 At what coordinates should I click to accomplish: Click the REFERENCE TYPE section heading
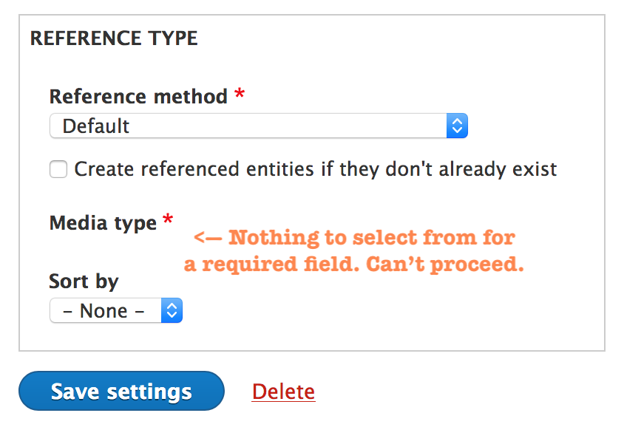(x=114, y=38)
